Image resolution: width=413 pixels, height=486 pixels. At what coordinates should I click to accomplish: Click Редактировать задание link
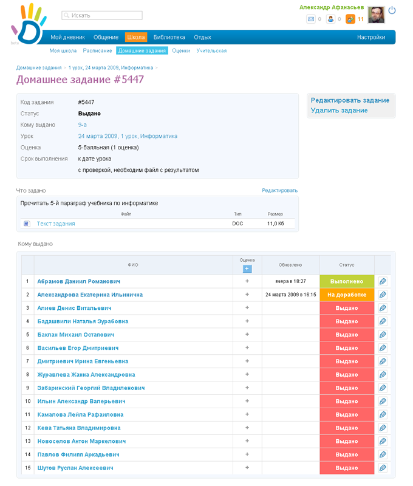[x=350, y=100]
